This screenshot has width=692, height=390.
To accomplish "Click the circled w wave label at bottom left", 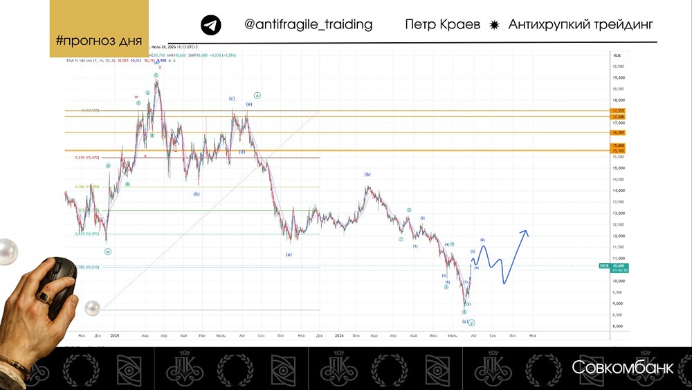I will tap(108, 251).
